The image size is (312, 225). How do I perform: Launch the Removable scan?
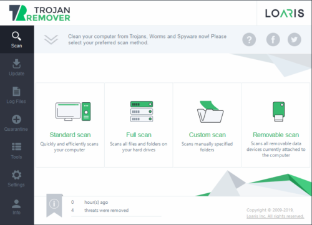point(276,125)
